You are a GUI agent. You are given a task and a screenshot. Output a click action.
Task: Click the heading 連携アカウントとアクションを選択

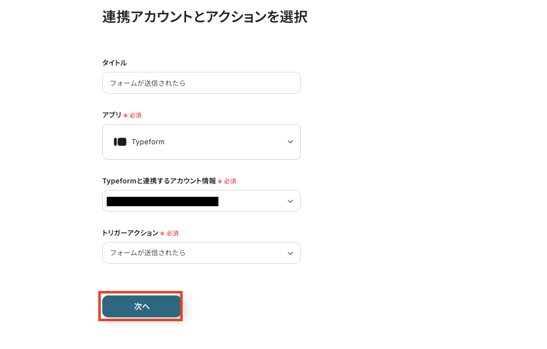205,17
